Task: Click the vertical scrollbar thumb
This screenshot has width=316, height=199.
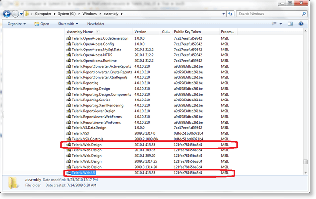Action: coord(305,162)
